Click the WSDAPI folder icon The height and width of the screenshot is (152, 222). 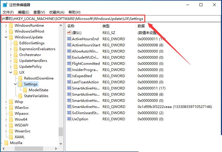[x=11, y=125]
